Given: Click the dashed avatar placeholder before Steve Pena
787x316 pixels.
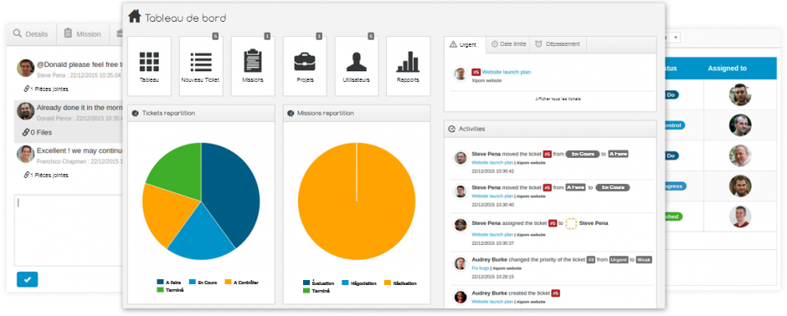Looking at the screenshot, I should (x=571, y=223).
